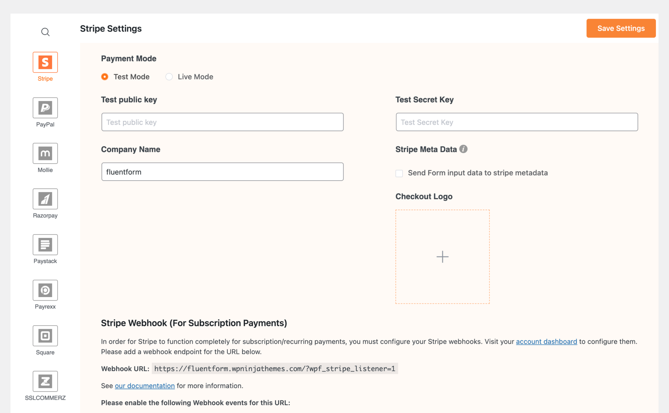The width and height of the screenshot is (669, 413).
Task: Follow the our documentation link
Action: tap(144, 386)
